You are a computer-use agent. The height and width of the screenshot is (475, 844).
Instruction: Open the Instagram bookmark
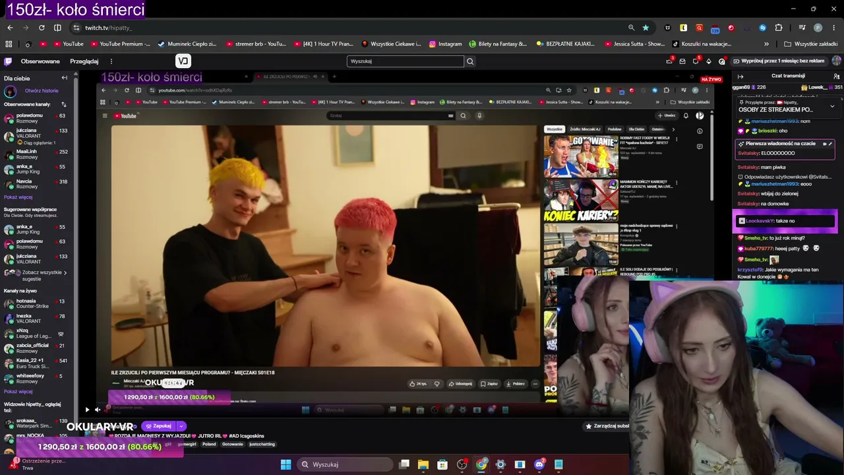445,44
